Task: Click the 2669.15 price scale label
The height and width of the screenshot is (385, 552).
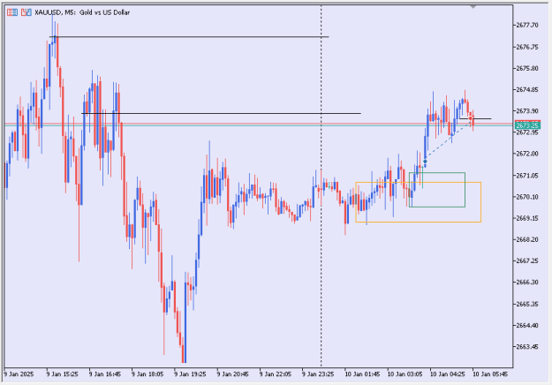Action: click(x=527, y=218)
